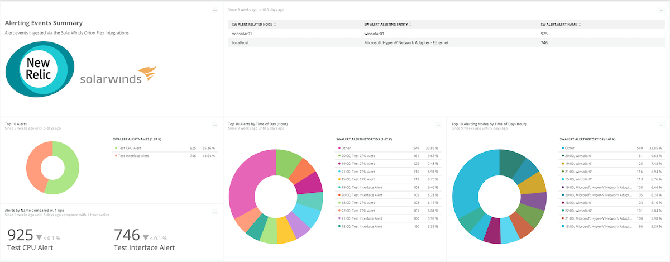Toggle the 20:00, Test CPU Alert legend entry
This screenshot has width=670, height=262.
[x=389, y=156]
